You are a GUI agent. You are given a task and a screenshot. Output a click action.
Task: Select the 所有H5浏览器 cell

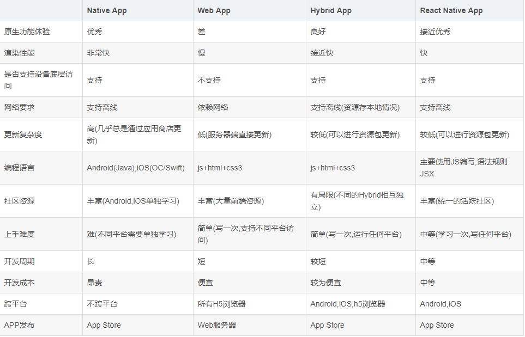coord(222,304)
